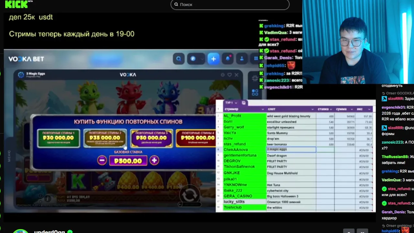Click the multi-window grid icon on side panel
414x233 pixels.
(255, 92)
